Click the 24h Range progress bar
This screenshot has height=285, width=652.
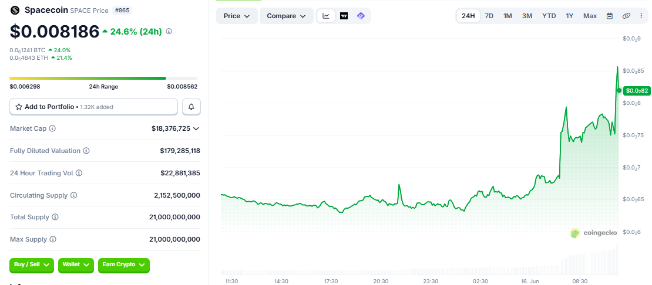(x=103, y=78)
